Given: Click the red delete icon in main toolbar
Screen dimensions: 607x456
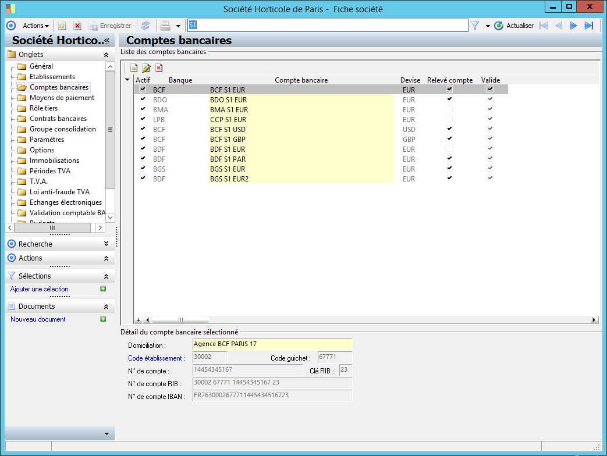Looking at the screenshot, I should coord(77,26).
